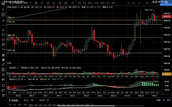Open the symbol search magnifier
This screenshot has width=172, height=107.
(30, 3)
